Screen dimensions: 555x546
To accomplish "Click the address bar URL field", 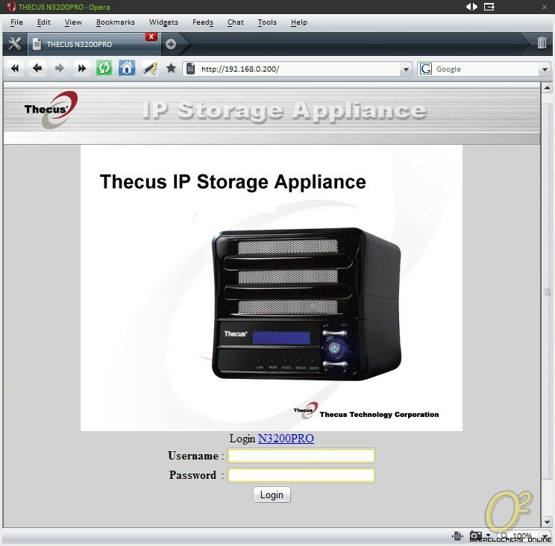I will [299, 69].
